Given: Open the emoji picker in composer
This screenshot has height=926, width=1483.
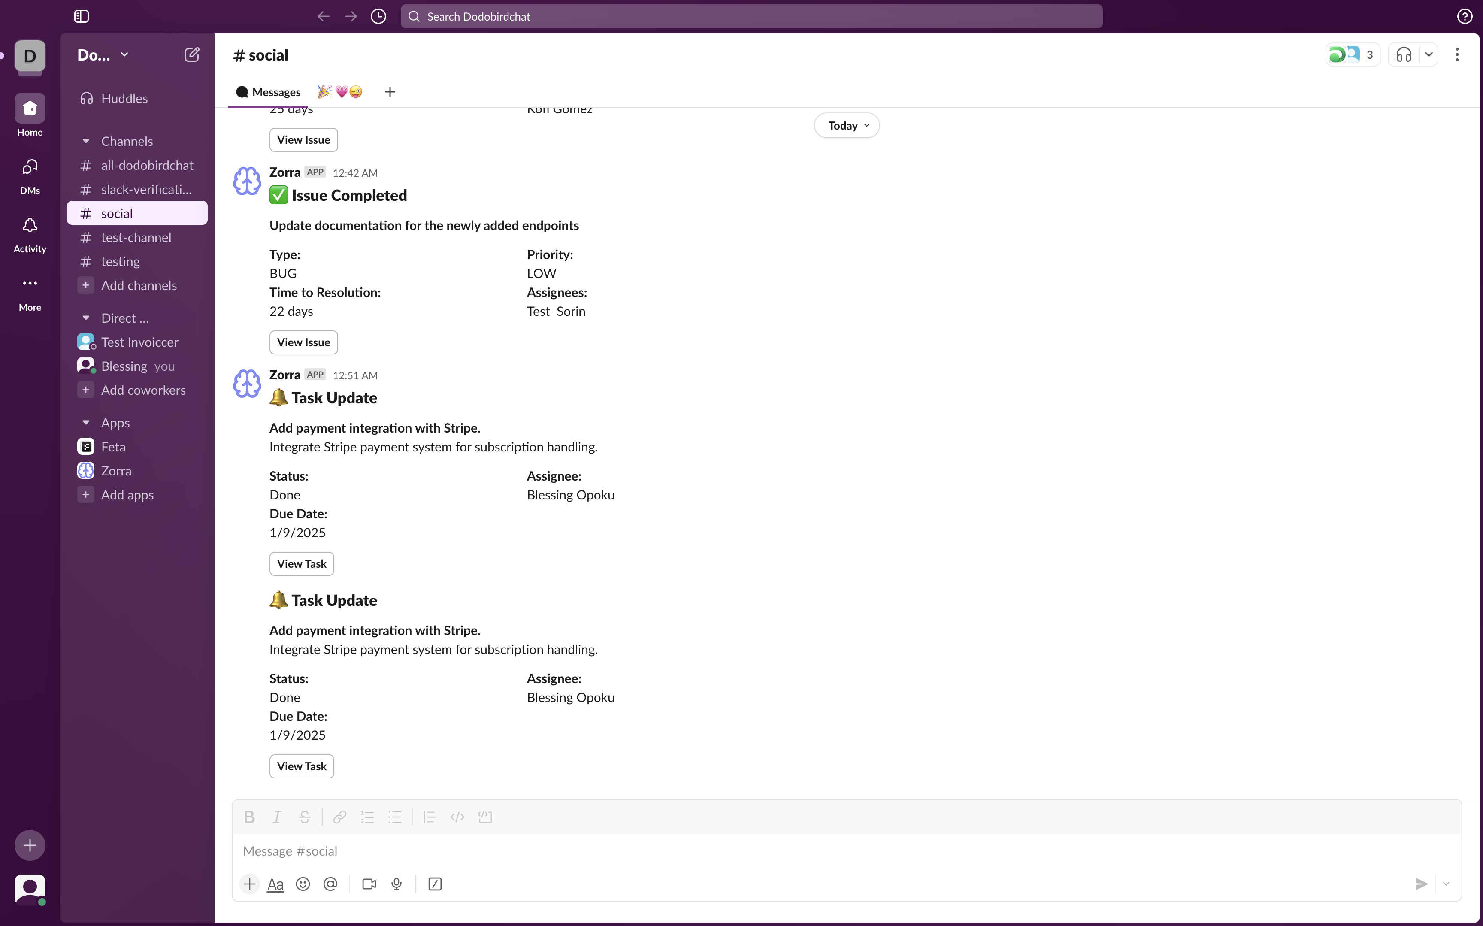Looking at the screenshot, I should [303, 884].
